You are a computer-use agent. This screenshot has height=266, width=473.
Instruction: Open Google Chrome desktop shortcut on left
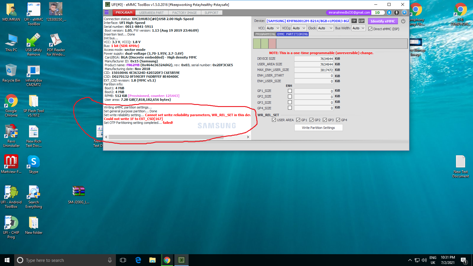11,106
